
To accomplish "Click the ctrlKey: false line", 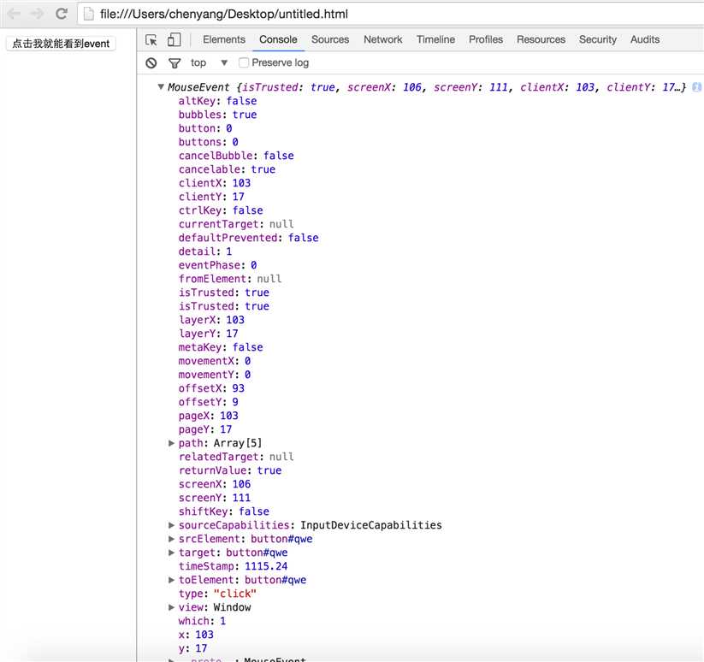I will point(221,210).
